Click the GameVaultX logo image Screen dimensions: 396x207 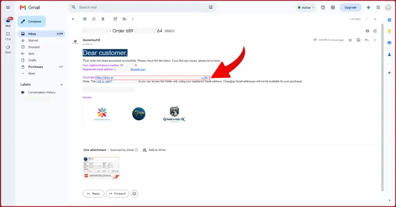[x=174, y=114]
